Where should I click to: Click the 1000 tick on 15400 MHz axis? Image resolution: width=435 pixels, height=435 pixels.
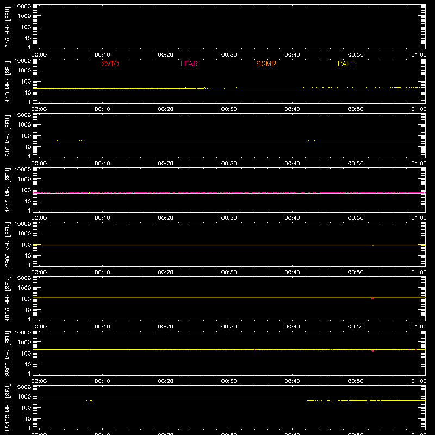24,396
